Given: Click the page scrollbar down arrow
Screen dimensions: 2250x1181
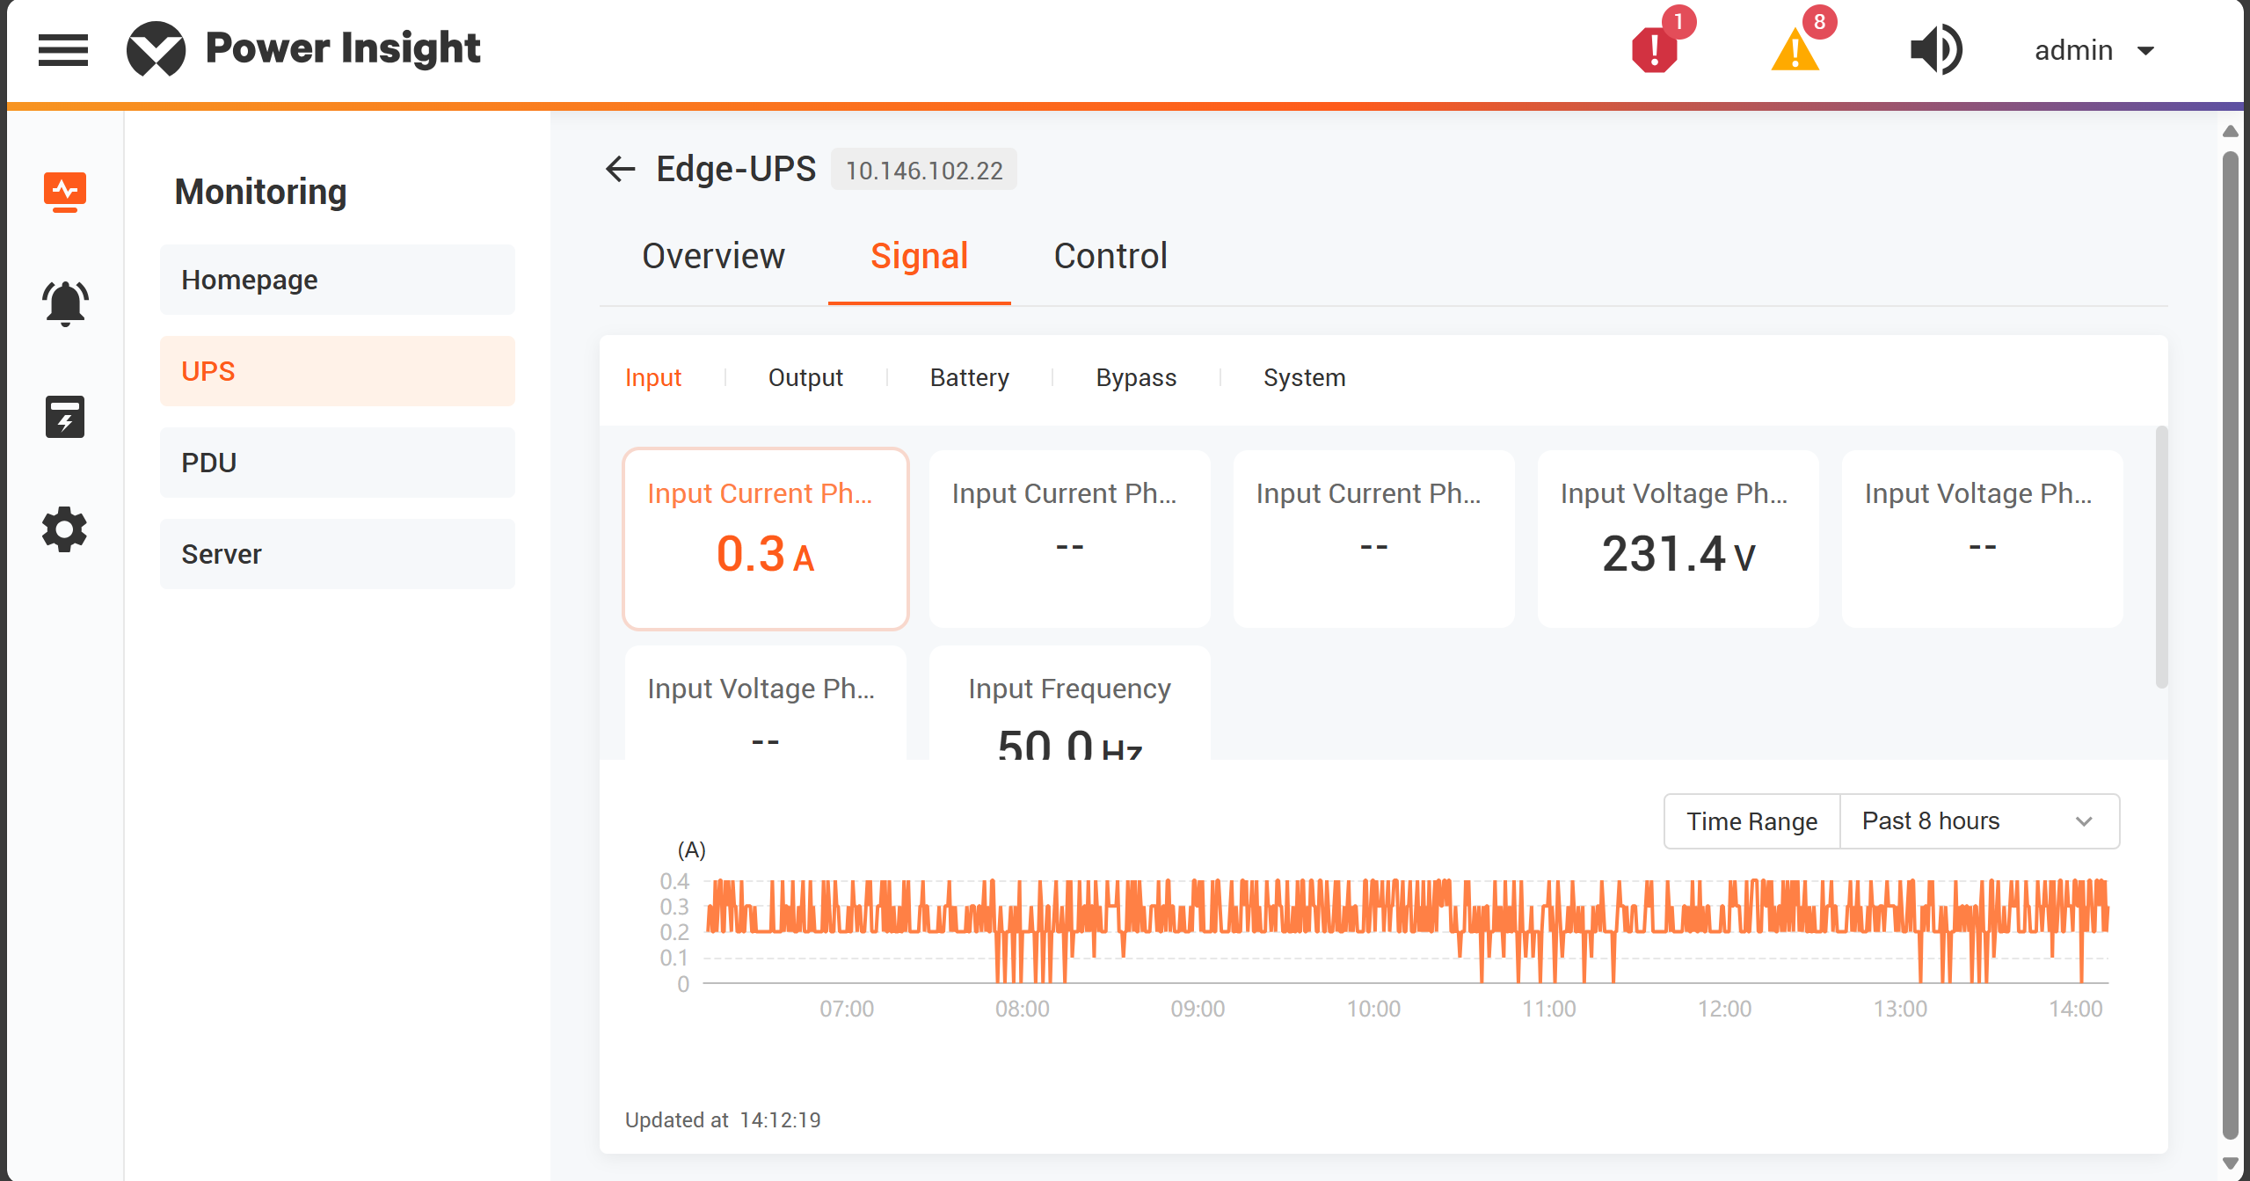Looking at the screenshot, I should click(x=2230, y=1163).
